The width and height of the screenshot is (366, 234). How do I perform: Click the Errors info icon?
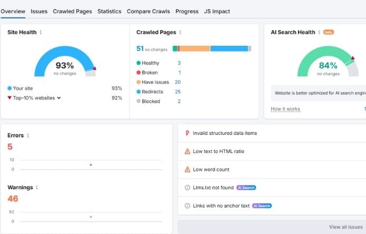(28, 135)
